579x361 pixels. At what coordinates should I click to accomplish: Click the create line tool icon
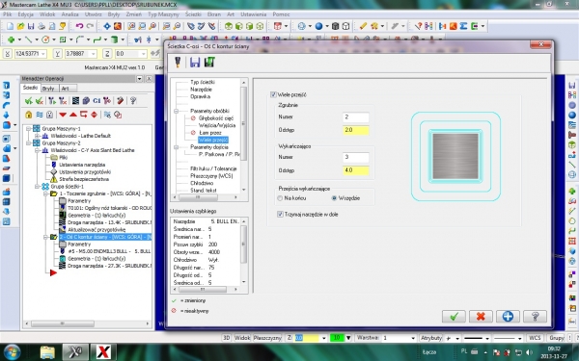28,39
